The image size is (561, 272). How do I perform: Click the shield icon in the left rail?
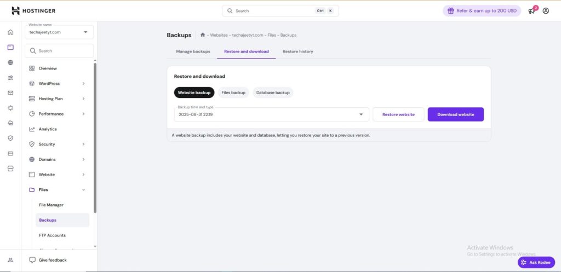[10, 138]
